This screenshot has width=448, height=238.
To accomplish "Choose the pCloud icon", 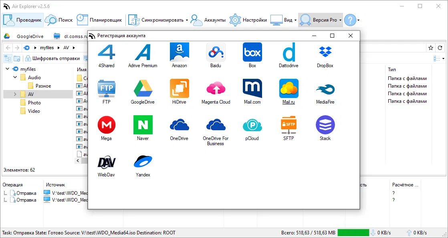I will click(252, 125).
